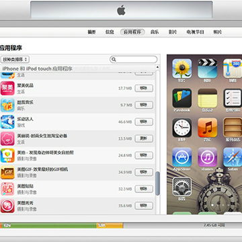Switch to the 摘要 summary tab

[91, 32]
